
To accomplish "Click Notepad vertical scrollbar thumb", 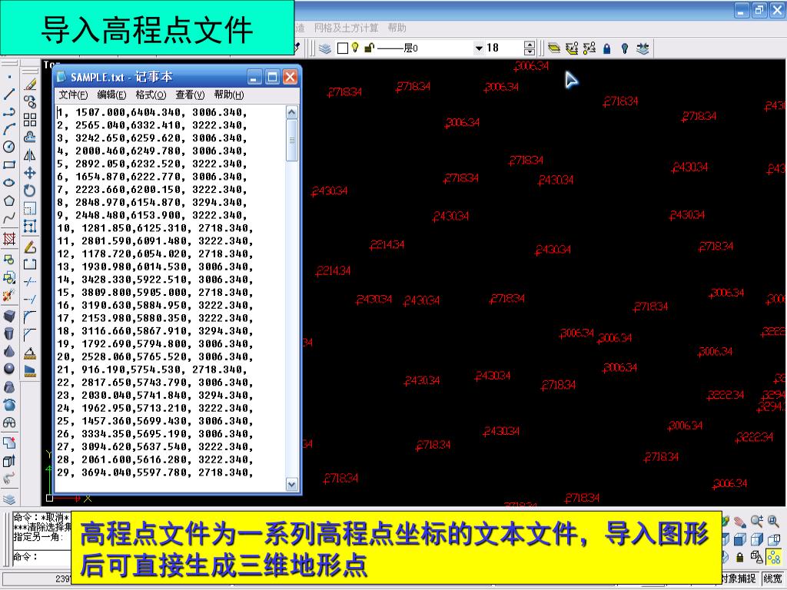I will click(x=291, y=141).
